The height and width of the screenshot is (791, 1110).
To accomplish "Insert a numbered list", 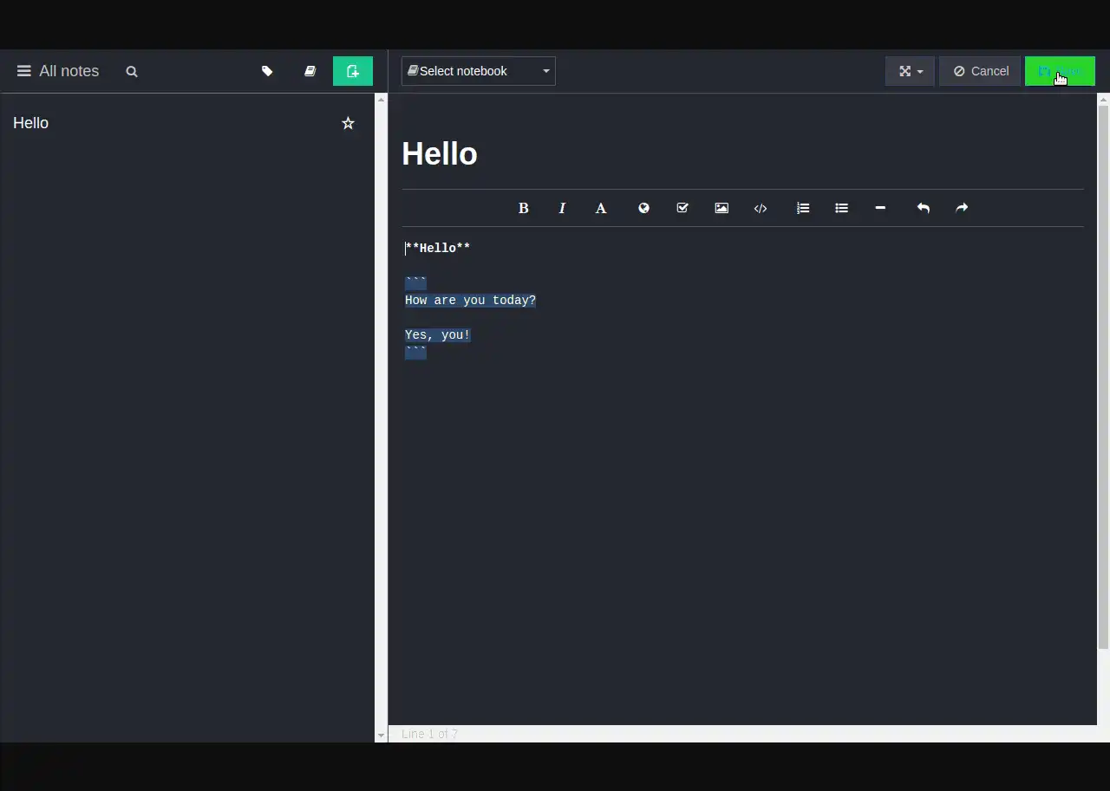I will [803, 208].
